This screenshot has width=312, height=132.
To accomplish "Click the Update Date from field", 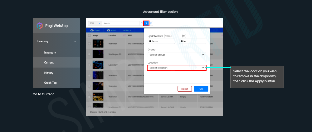I will [161, 41].
